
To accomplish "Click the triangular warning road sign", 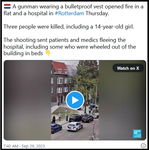I will point(93,123).
